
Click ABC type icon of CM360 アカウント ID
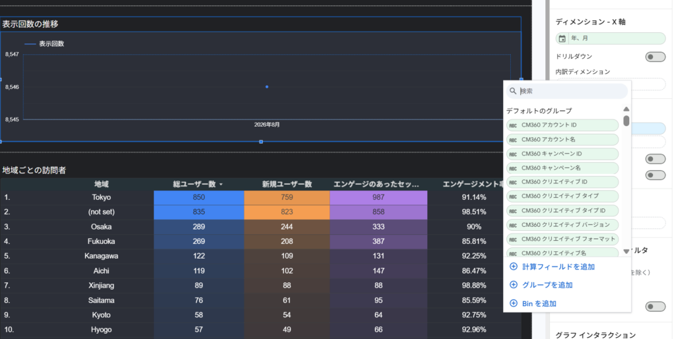pos(513,125)
